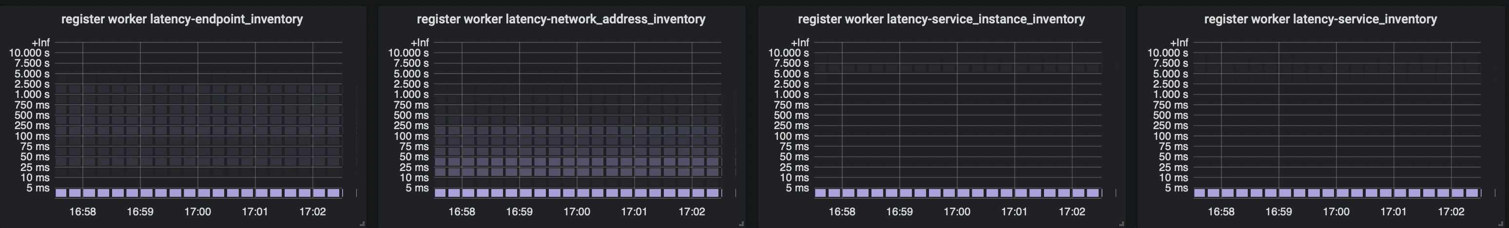Open the network_address_inventory latency panel title menu
This screenshot has width=1509, height=228.
561,19
